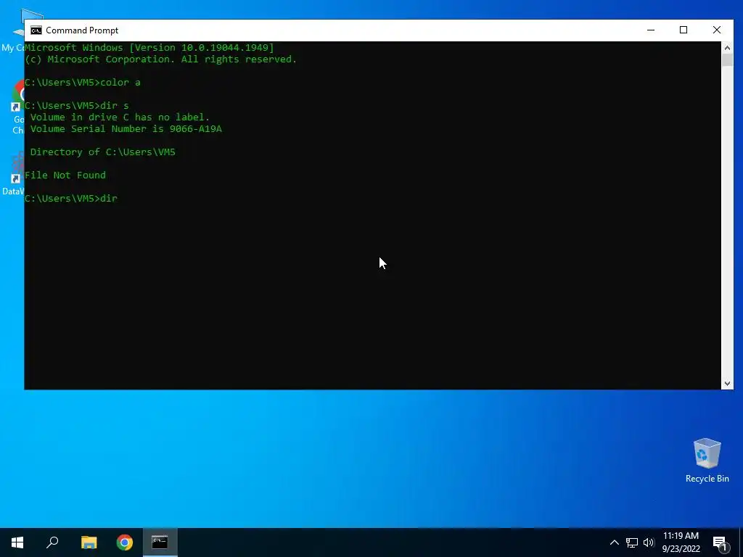The width and height of the screenshot is (743, 557).
Task: Open taskbar Search magnifier
Action: coord(52,542)
